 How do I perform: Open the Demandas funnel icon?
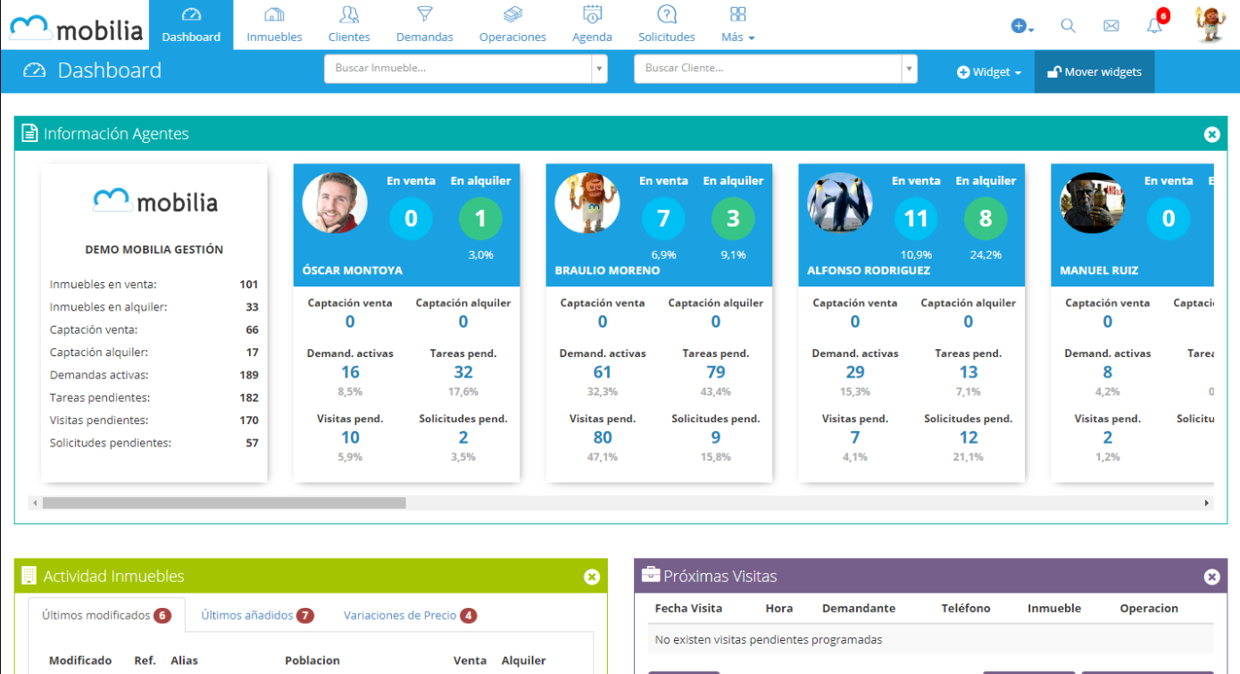click(425, 15)
